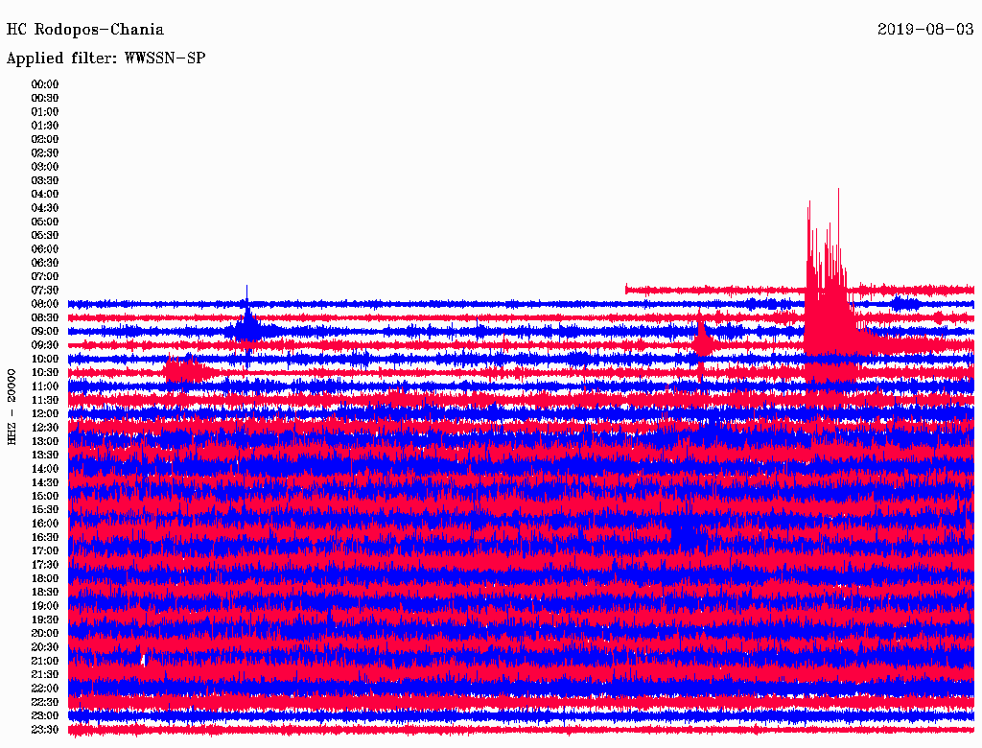Image resolution: width=982 pixels, height=748 pixels.
Task: Click the '20:00' time label
Action: [45, 633]
